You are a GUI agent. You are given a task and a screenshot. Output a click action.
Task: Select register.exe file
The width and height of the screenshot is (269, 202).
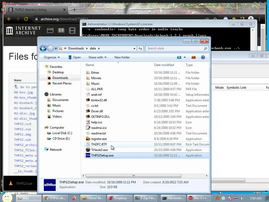(x=99, y=139)
